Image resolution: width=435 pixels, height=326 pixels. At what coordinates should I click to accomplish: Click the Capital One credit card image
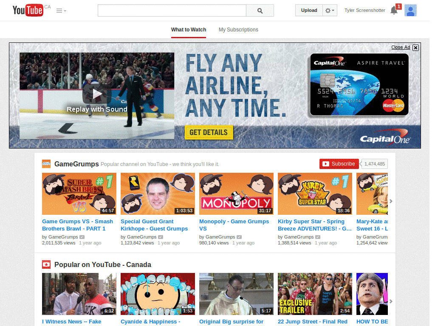point(359,84)
